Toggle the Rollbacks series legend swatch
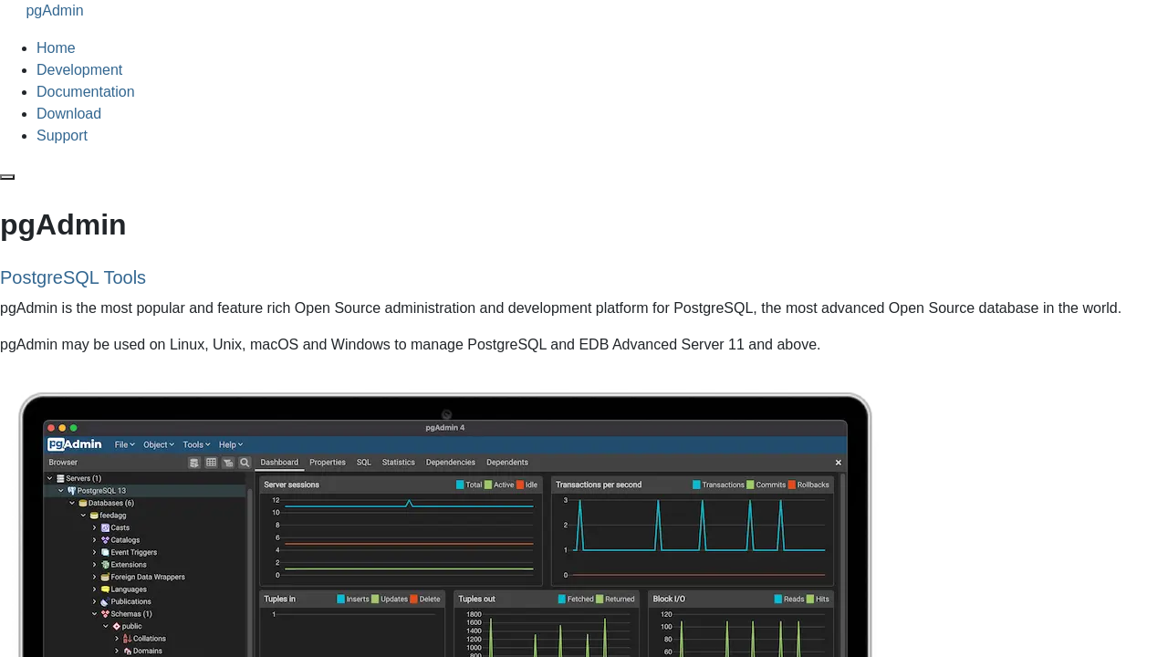 tap(792, 485)
